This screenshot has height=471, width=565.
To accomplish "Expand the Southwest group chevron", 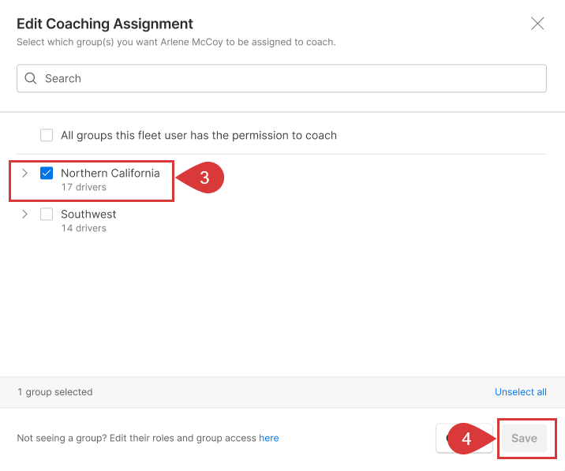I will click(x=24, y=215).
